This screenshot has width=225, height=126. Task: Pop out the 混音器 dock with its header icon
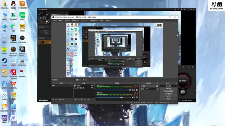pos(139,83)
